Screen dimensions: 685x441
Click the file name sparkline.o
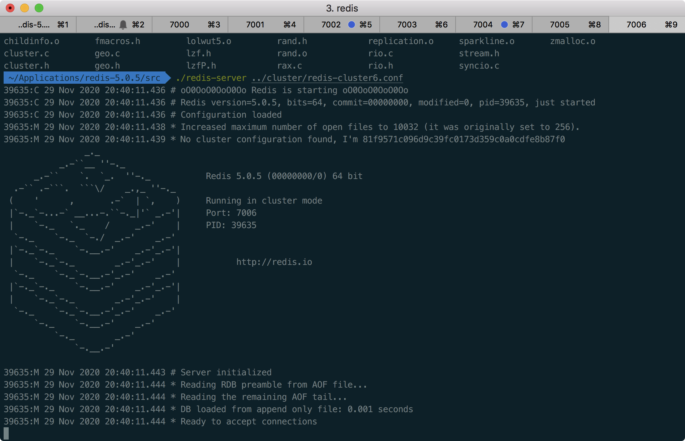point(487,41)
